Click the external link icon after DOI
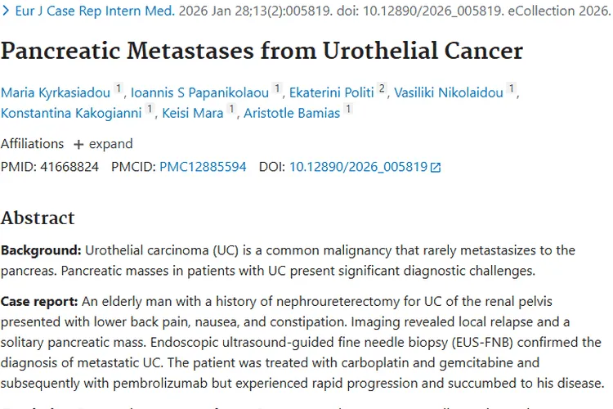The width and height of the screenshot is (613, 409). pos(436,168)
